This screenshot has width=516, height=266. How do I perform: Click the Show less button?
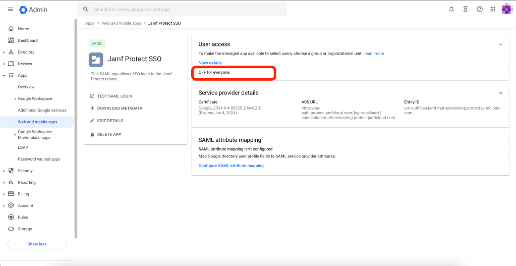point(37,244)
